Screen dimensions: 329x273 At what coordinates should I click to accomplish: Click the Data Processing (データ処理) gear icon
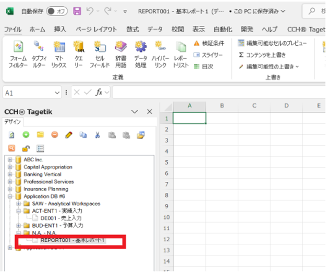coord(140,48)
